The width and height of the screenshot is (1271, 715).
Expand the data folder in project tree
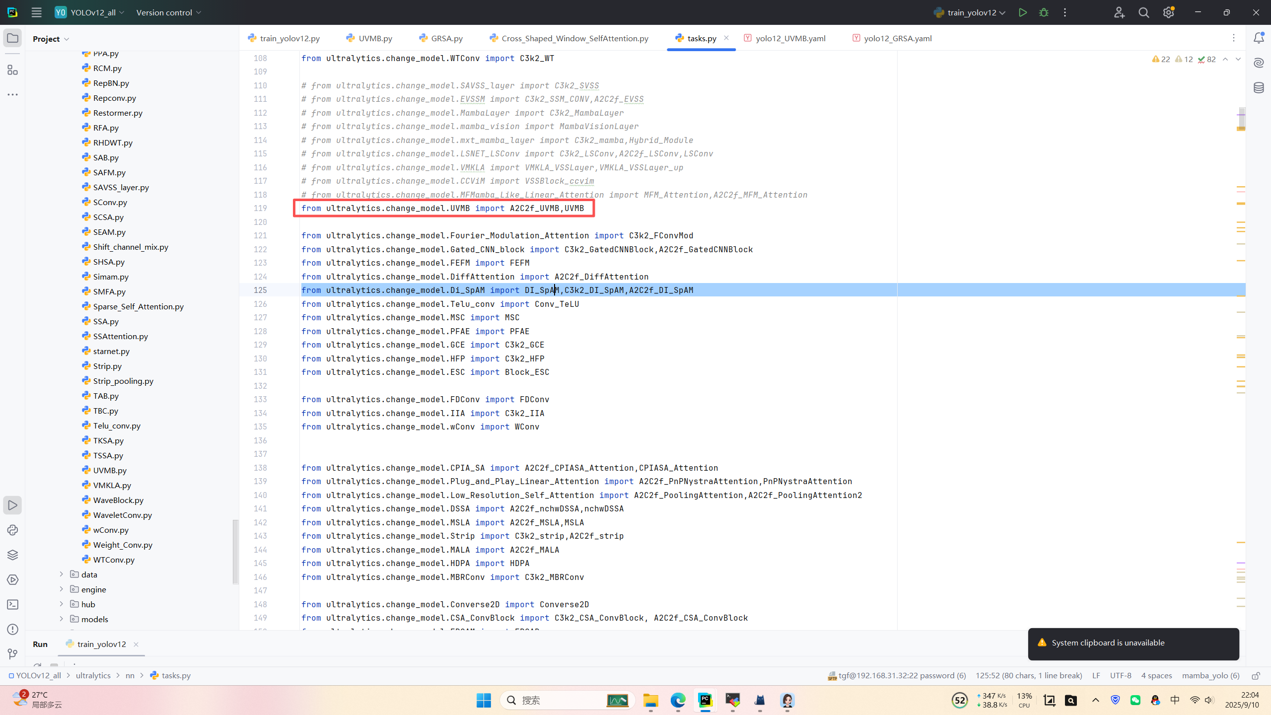[x=62, y=574]
